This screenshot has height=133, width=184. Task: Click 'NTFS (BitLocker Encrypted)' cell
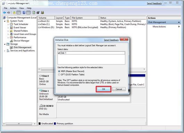85,27
